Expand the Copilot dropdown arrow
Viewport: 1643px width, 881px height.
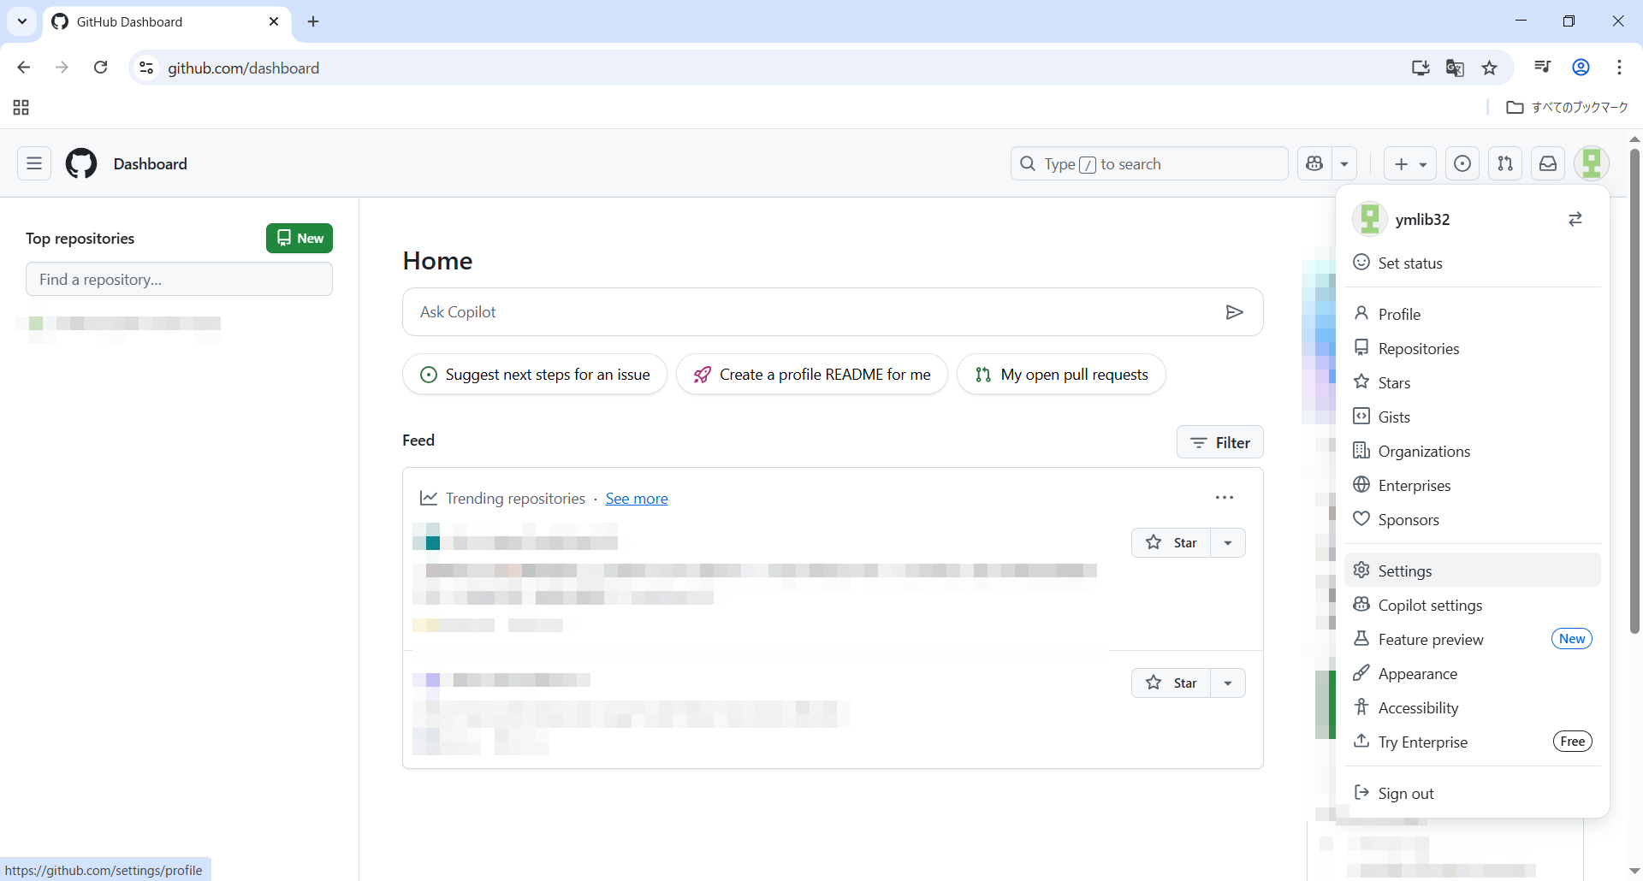tap(1344, 163)
